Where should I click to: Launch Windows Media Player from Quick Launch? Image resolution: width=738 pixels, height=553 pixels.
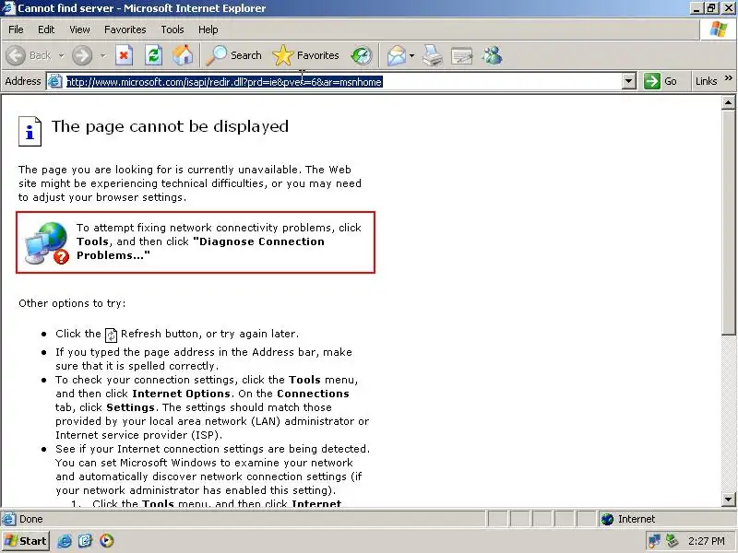(x=107, y=541)
